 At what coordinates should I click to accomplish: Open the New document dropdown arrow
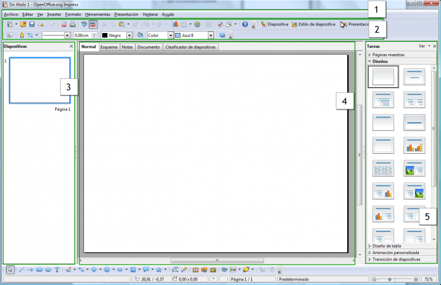(16, 24)
